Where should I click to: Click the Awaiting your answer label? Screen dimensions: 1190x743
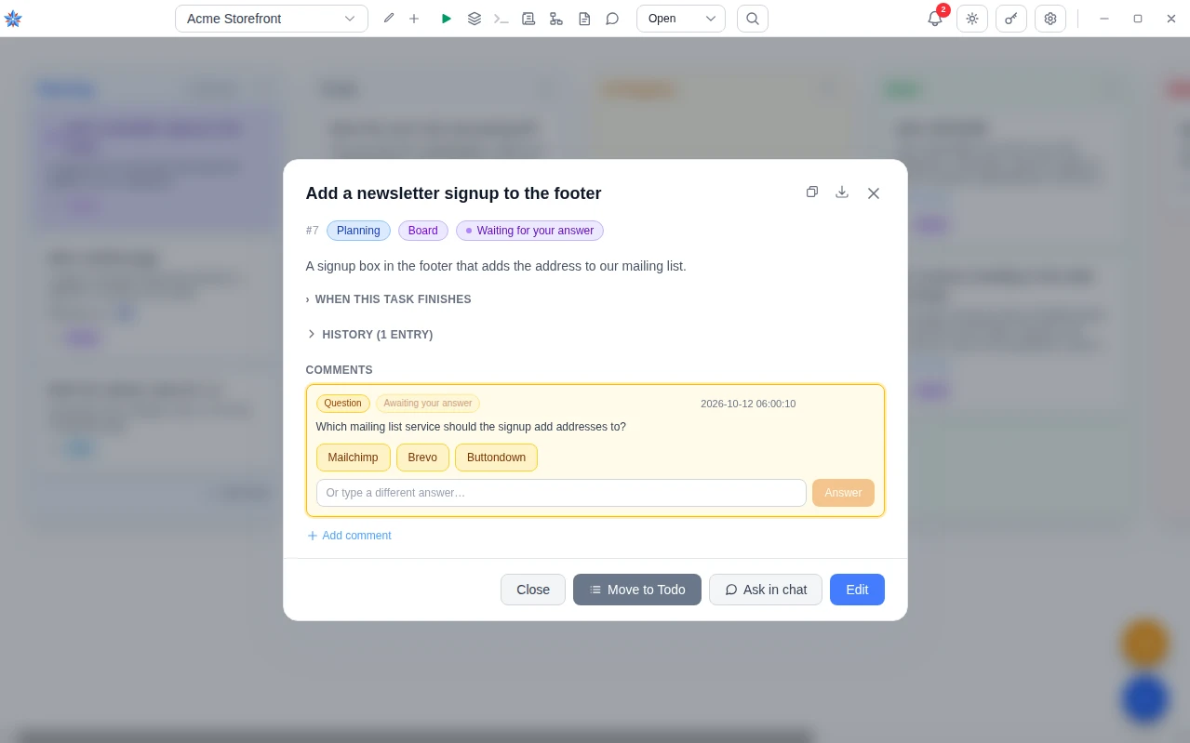(x=428, y=404)
